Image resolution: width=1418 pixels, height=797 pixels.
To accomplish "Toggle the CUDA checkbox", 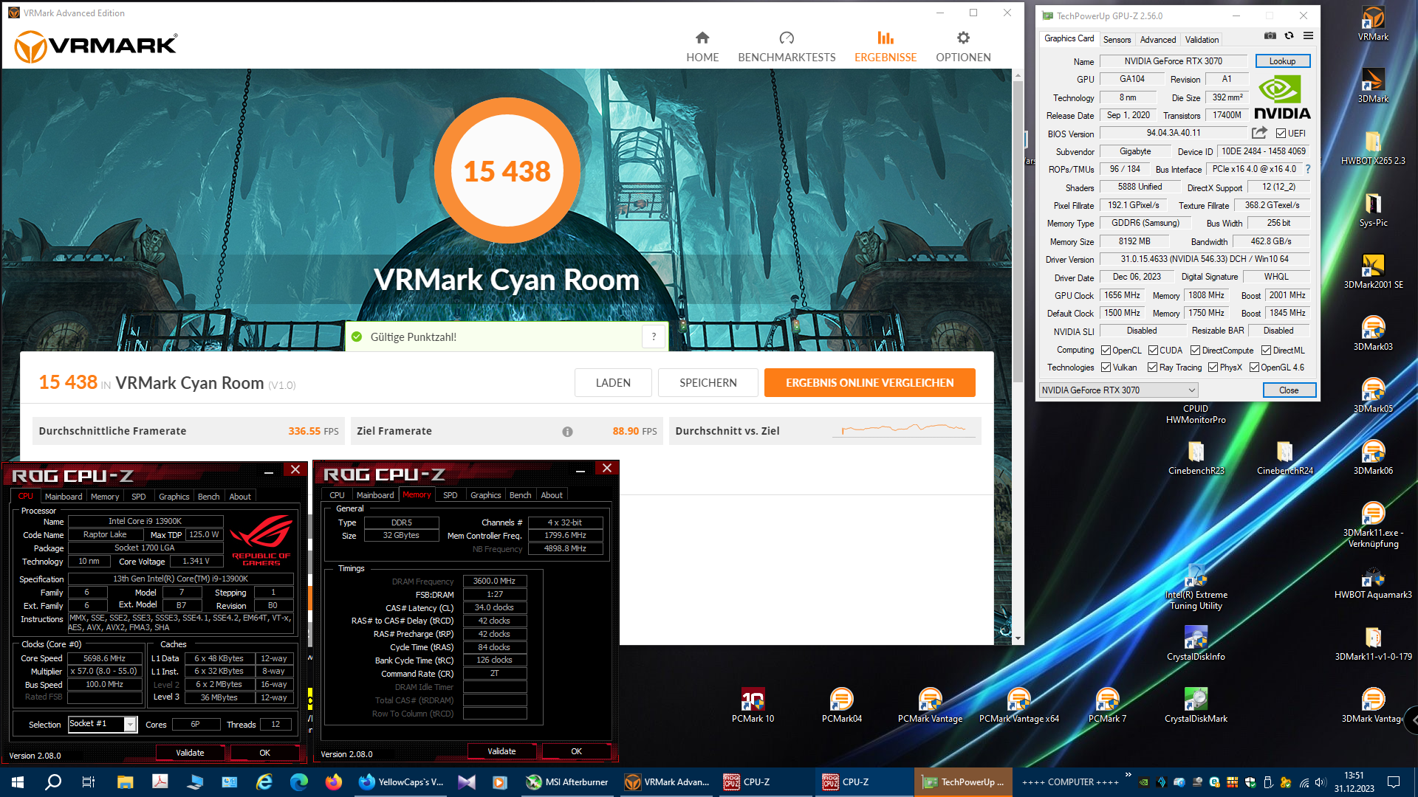I will [x=1153, y=351].
